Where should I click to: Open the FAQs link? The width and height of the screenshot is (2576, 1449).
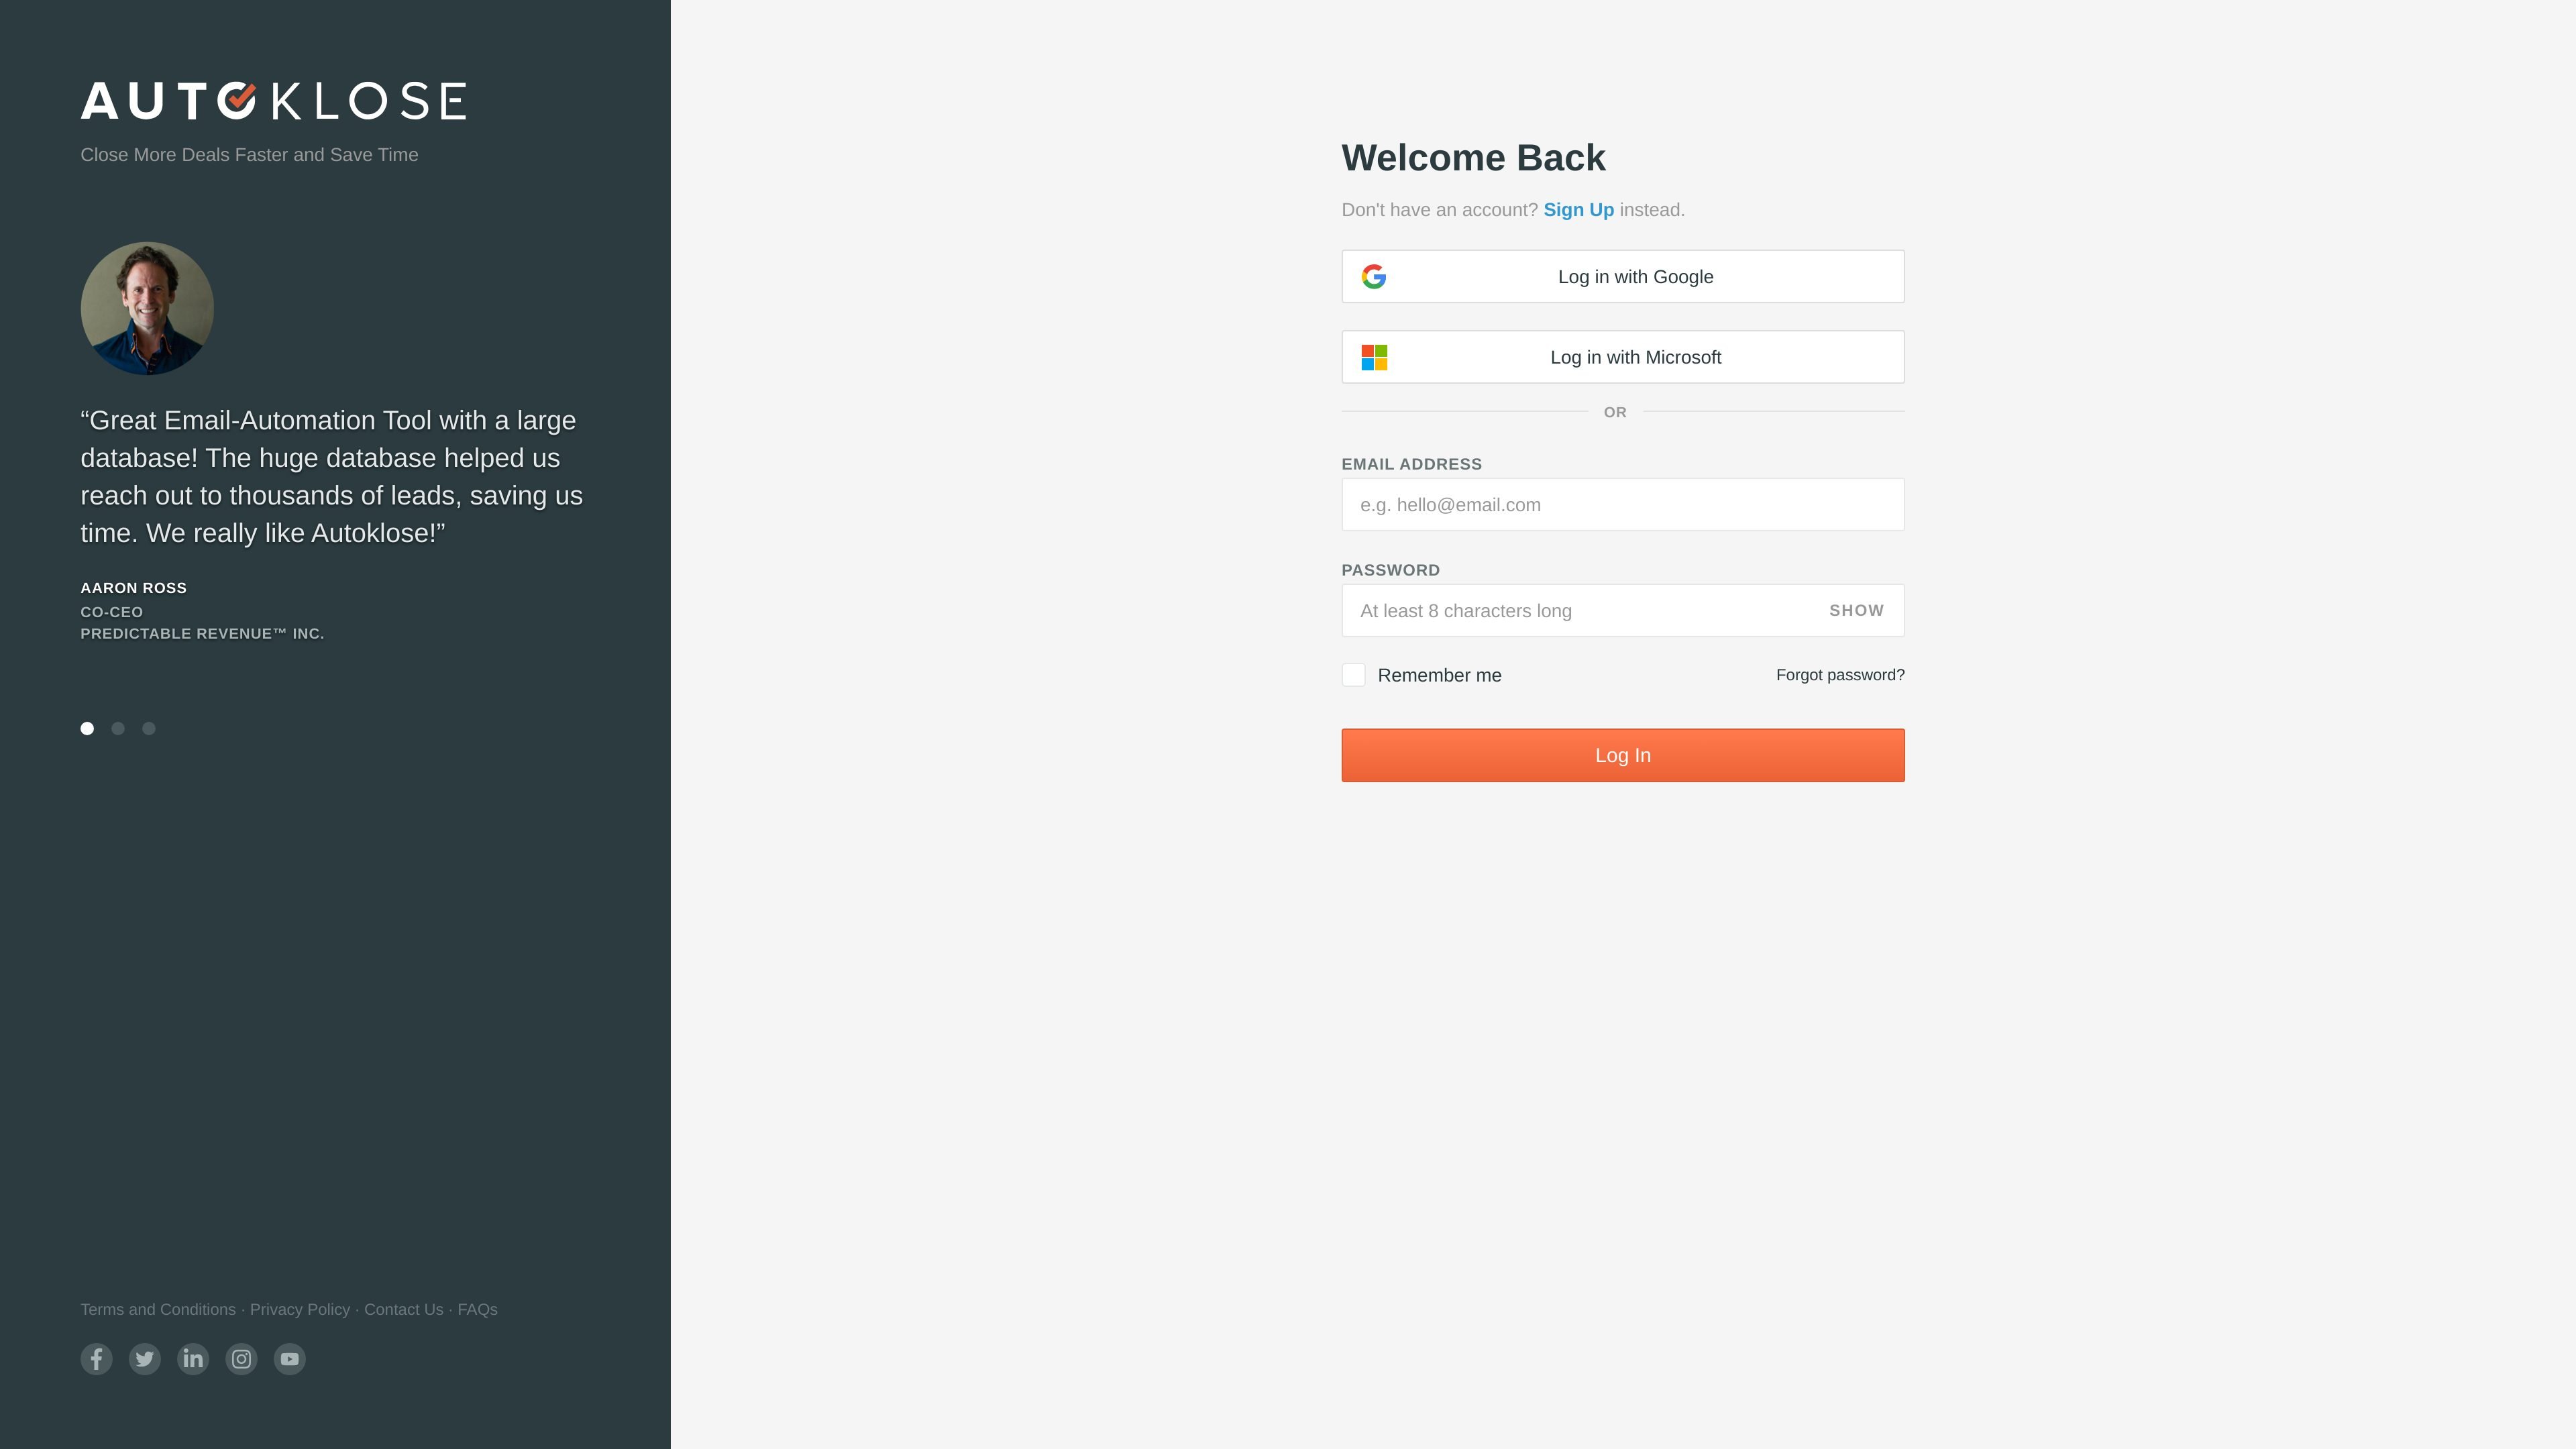coord(477,1309)
